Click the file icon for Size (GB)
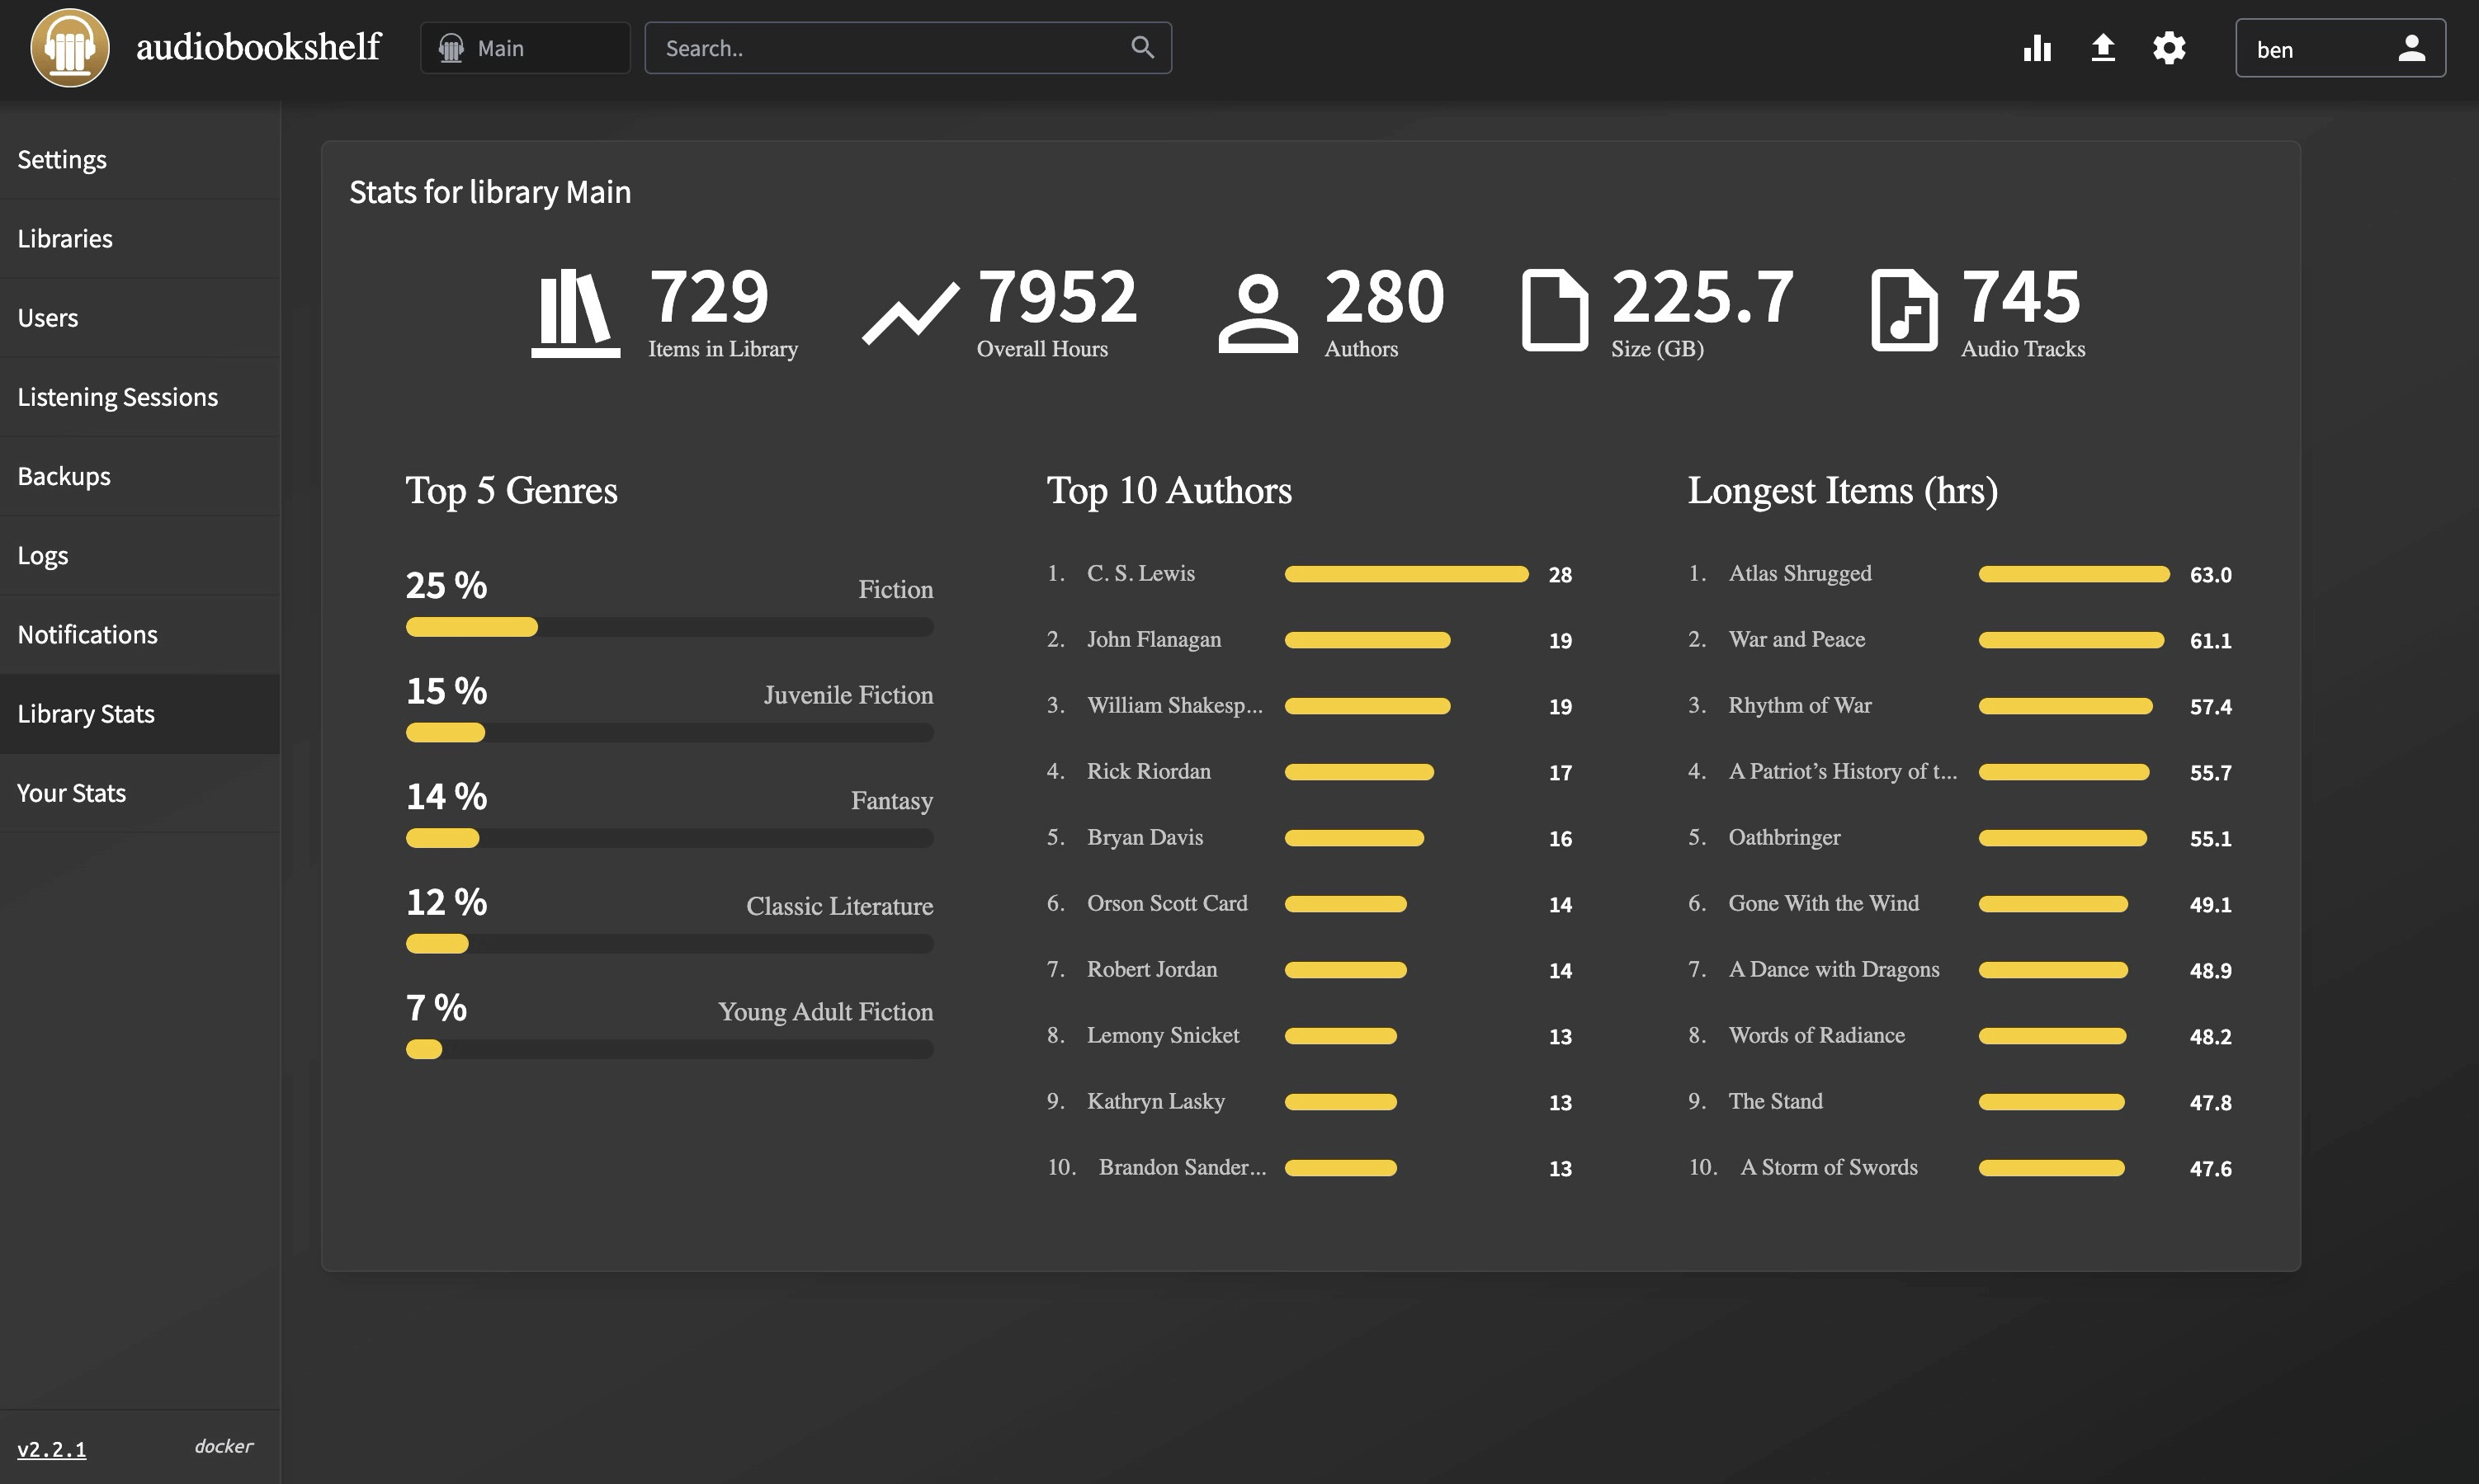Viewport: 2479px width, 1484px height. click(1555, 311)
